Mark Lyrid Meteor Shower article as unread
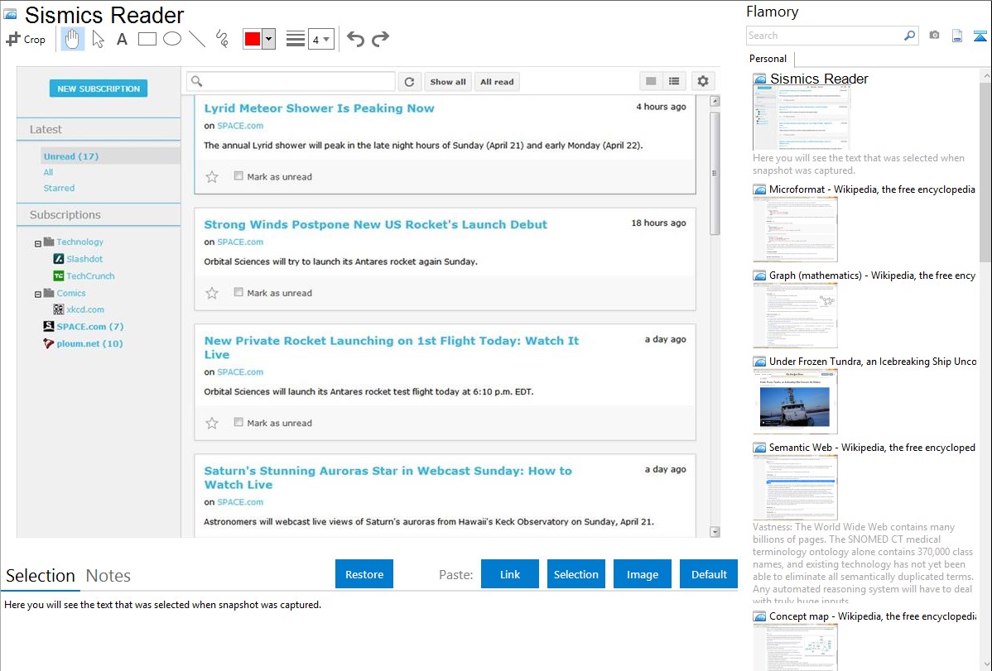Image resolution: width=992 pixels, height=671 pixels. click(x=238, y=176)
